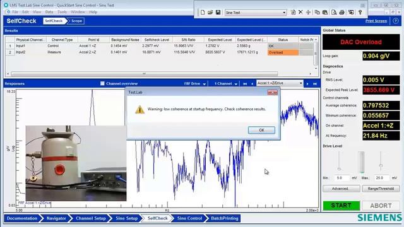Go to the Sine Setup workflow tab
404x227 pixels.
click(126, 218)
